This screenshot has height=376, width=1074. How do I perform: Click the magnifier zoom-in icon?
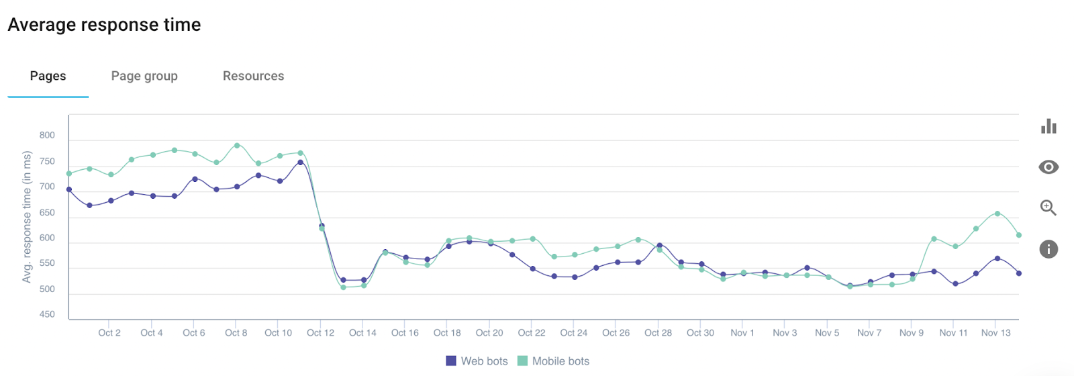click(x=1048, y=208)
